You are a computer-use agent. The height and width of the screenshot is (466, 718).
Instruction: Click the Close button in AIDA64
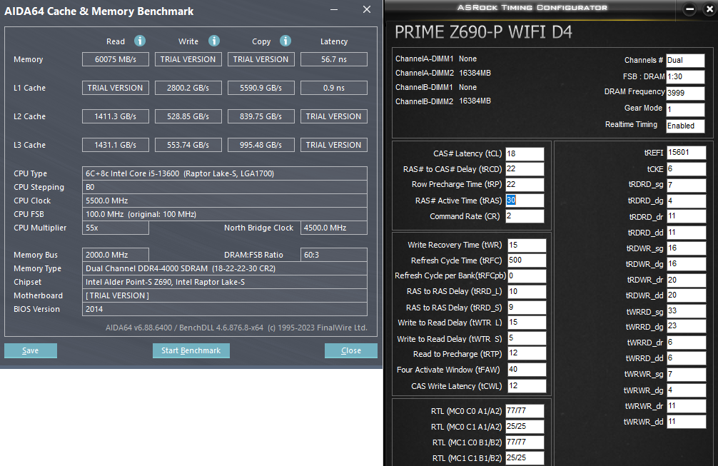(351, 350)
